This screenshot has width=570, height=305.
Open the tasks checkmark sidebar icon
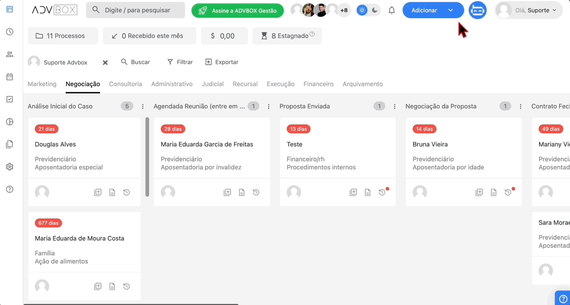10,99
